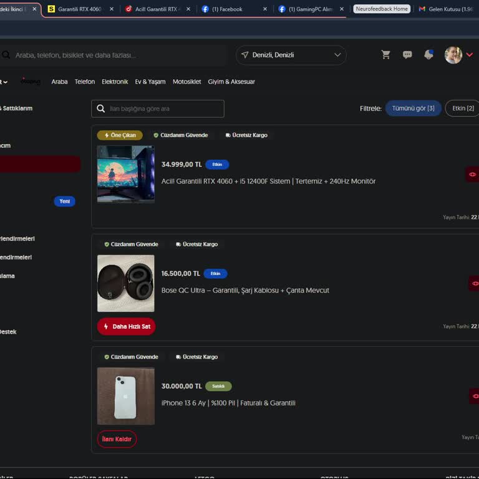Click the Etkin badge on Bose listing
This screenshot has width=479, height=479.
[215, 273]
